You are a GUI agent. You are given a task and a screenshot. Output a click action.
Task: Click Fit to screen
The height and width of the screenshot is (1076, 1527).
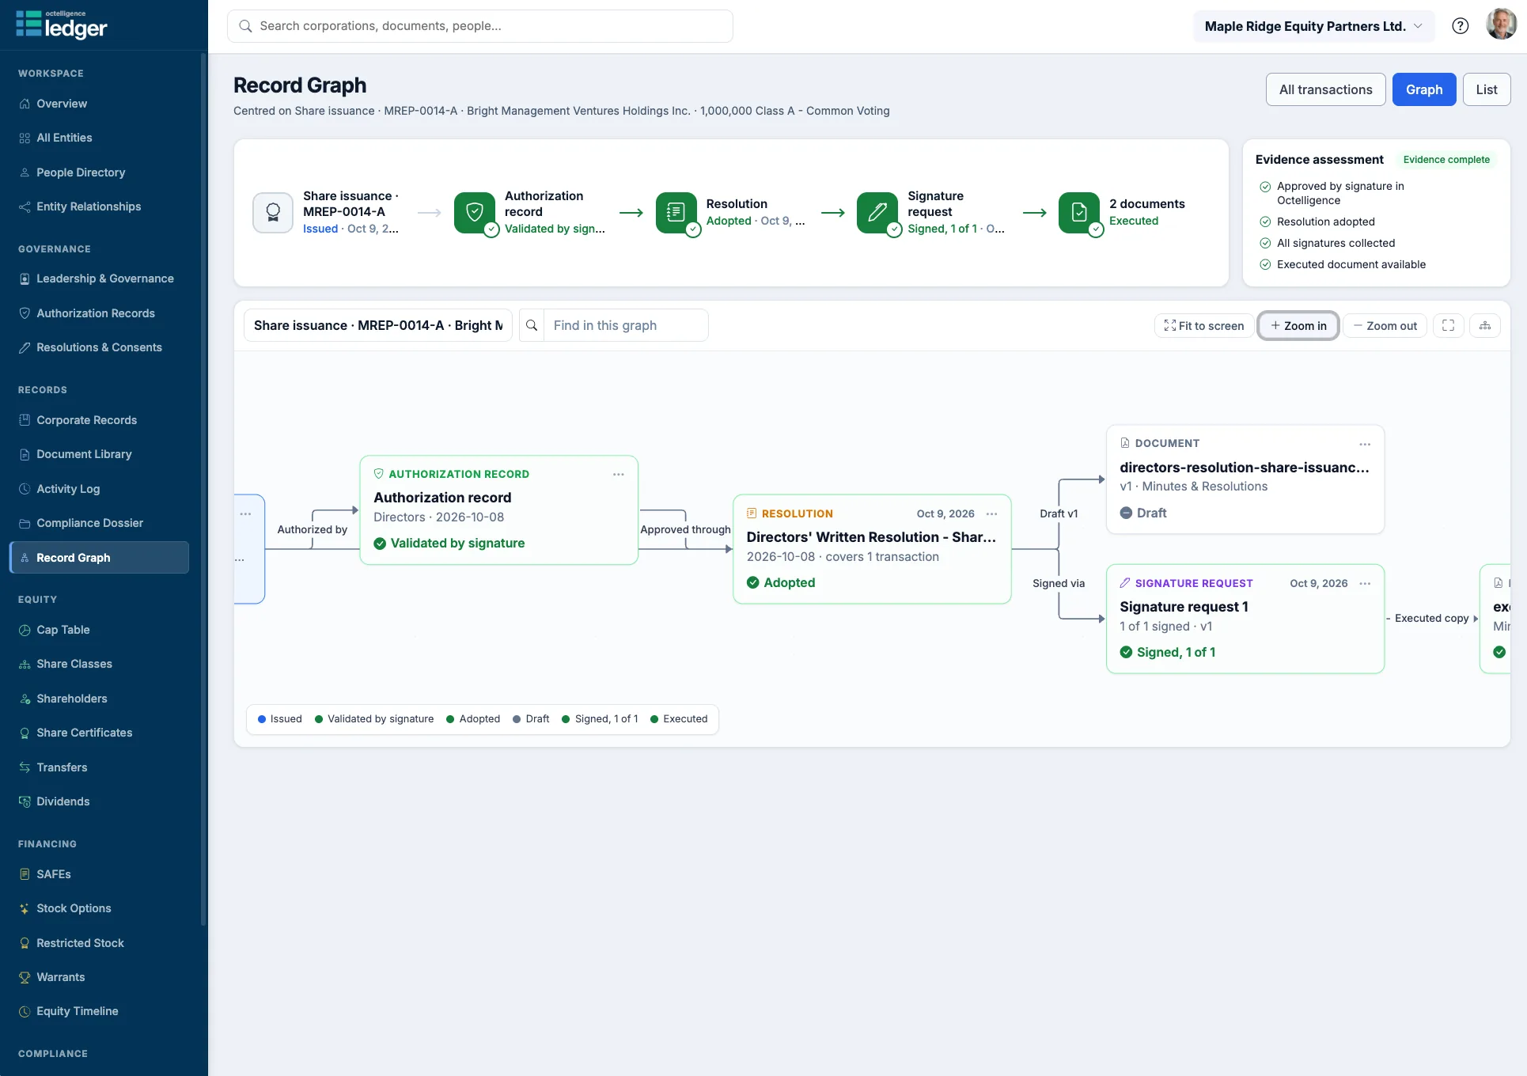[1203, 325]
